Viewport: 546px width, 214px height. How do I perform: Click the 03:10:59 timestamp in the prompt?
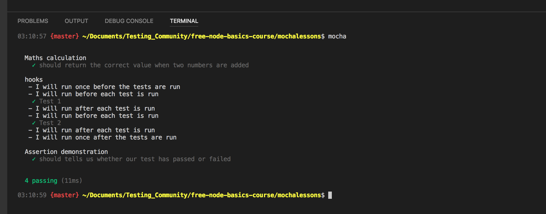click(32, 195)
